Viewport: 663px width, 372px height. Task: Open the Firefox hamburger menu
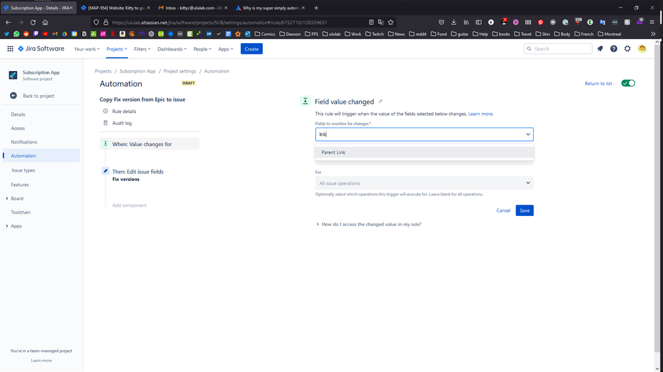pos(652,23)
